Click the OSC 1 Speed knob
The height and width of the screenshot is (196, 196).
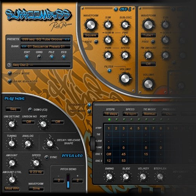(x=125, y=55)
